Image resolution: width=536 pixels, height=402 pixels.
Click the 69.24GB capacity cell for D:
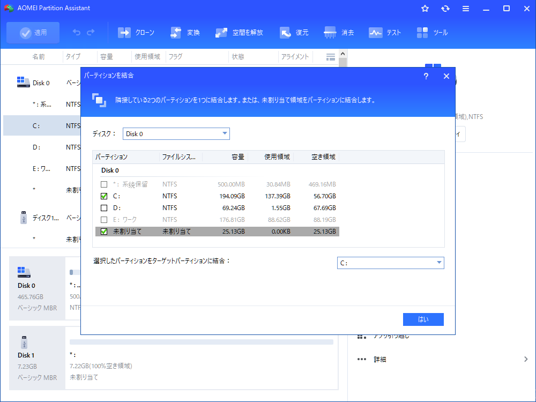(x=234, y=208)
